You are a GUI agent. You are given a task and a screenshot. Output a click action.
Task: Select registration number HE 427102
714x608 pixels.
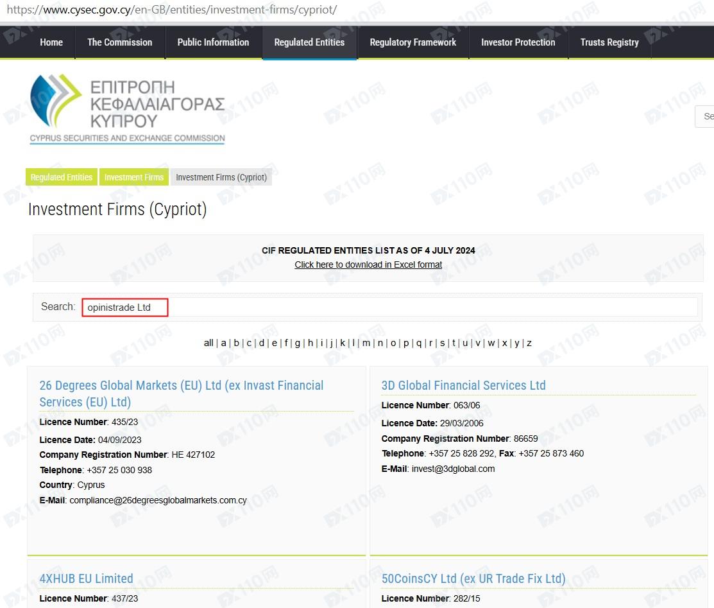[193, 455]
